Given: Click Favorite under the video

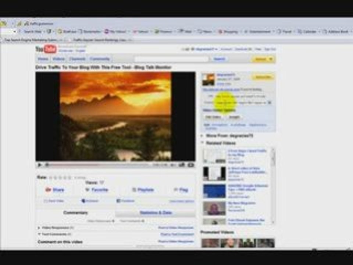Looking at the screenshot, I should pos(100,190).
